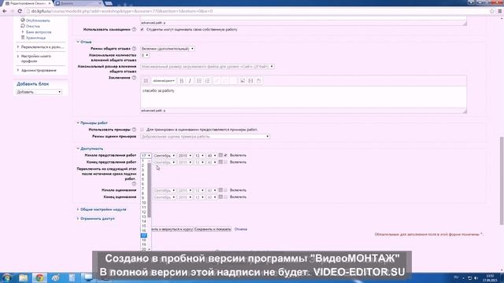Viewport: 504px width, 283px height.
Task: Open Chrome from the taskbar
Action: point(39,277)
